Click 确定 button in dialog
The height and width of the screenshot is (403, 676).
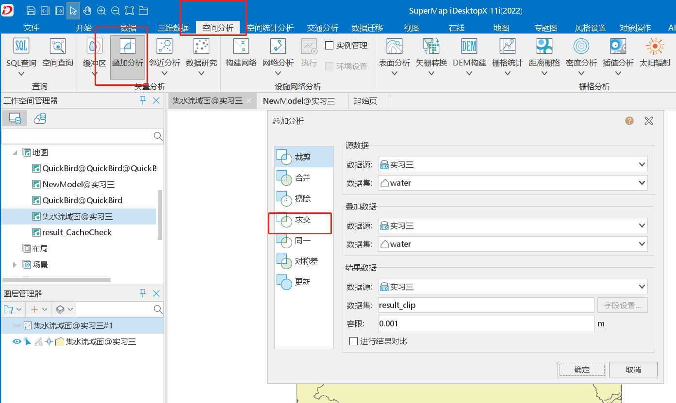pos(582,370)
